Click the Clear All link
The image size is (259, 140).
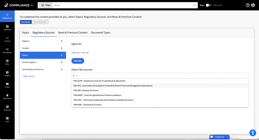tap(85, 53)
